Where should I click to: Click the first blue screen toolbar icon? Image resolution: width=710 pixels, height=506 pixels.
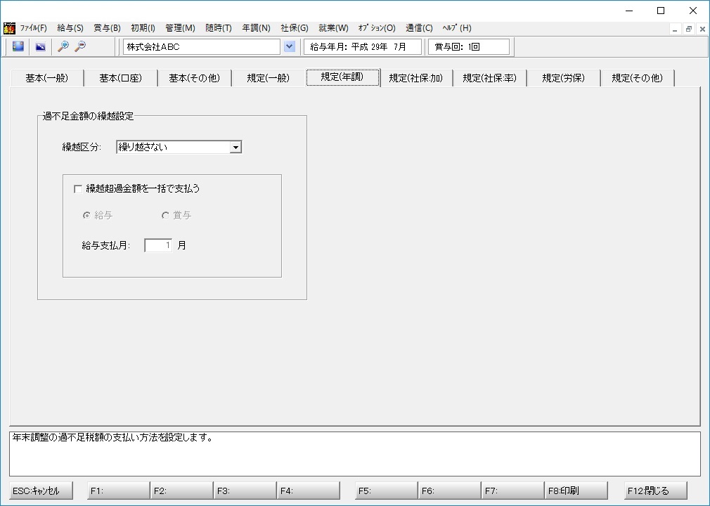(x=18, y=46)
